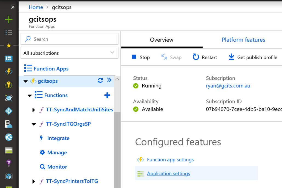Click the Running status text
The height and width of the screenshot is (188, 282).
(151, 86)
